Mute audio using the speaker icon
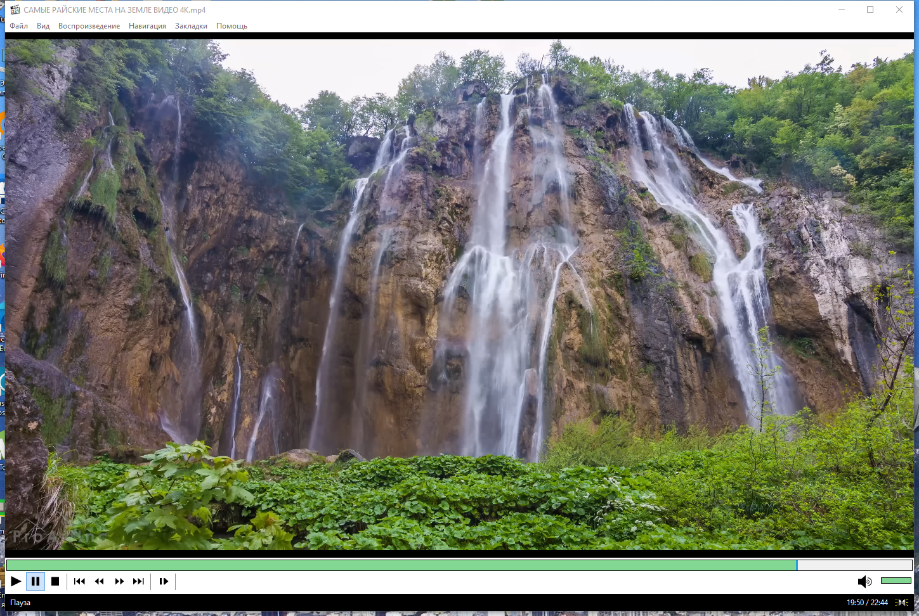This screenshot has height=616, width=919. coord(864,581)
